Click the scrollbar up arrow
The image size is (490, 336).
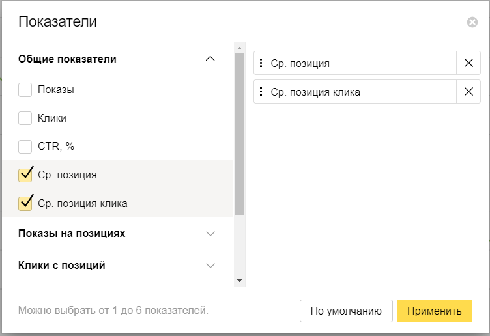(x=239, y=48)
